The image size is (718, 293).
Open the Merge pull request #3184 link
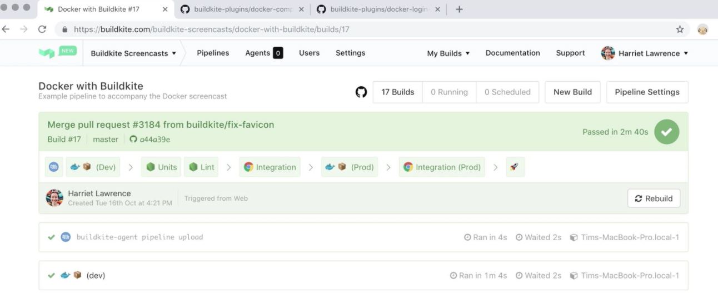pyautogui.click(x=161, y=125)
